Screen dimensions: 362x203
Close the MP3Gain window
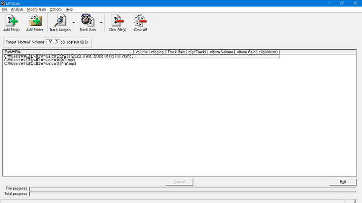click(x=355, y=3)
